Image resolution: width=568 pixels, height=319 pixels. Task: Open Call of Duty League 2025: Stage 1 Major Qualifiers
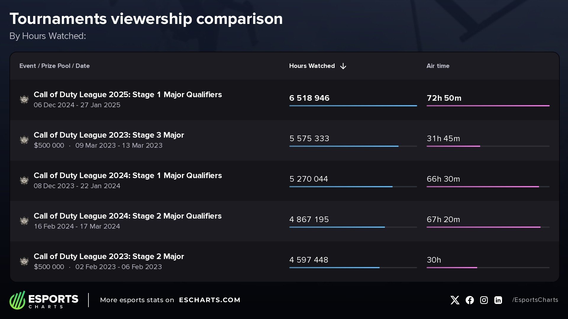(x=128, y=95)
